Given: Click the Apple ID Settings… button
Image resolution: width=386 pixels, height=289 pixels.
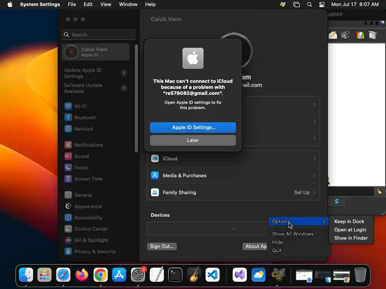Looking at the screenshot, I should click(193, 128).
